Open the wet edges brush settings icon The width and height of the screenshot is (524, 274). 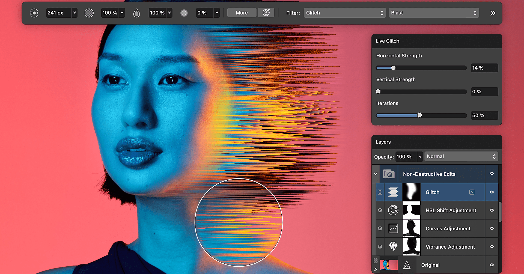(266, 13)
